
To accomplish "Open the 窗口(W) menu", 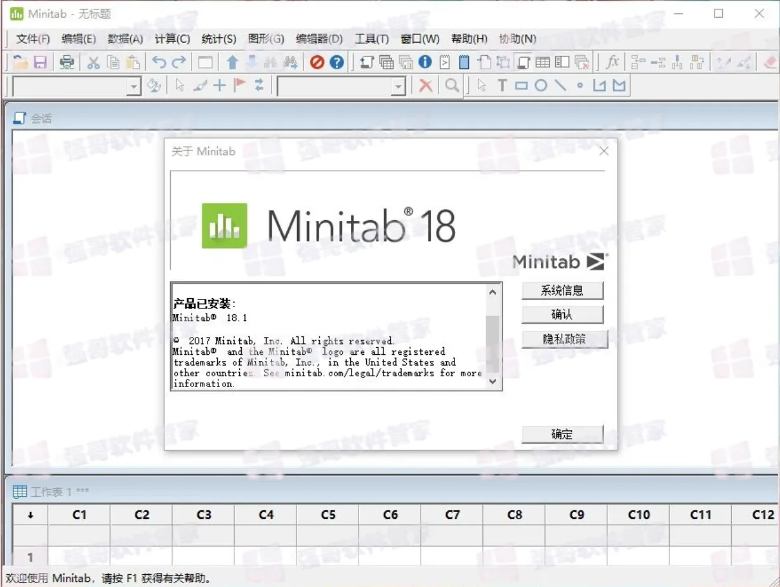I will 420,39.
